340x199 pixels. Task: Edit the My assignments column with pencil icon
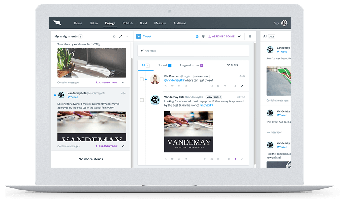[x=121, y=36]
